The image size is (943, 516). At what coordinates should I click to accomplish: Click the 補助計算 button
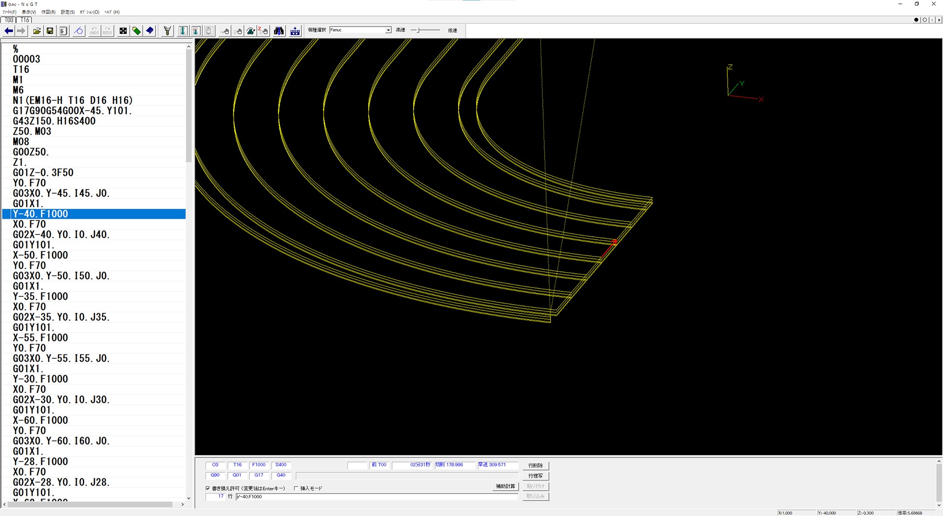pos(505,487)
